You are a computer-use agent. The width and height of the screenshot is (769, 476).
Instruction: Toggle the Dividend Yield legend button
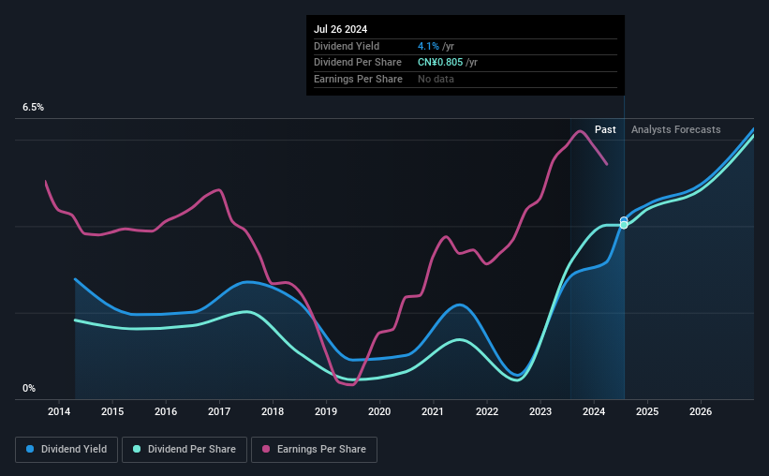67,450
